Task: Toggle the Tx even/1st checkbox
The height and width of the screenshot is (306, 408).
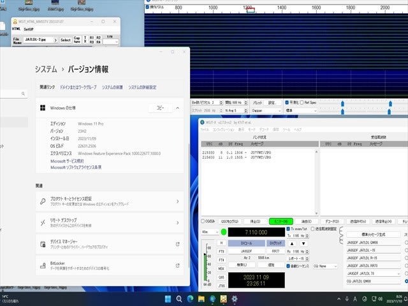Action: [288, 229]
